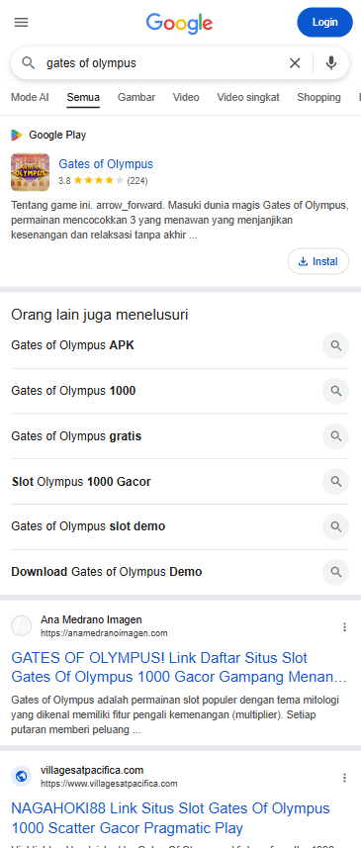Image resolution: width=361 pixels, height=848 pixels.
Task: Click the https://www.villagesatpacifica.com URL text
Action: pyautogui.click(x=109, y=783)
